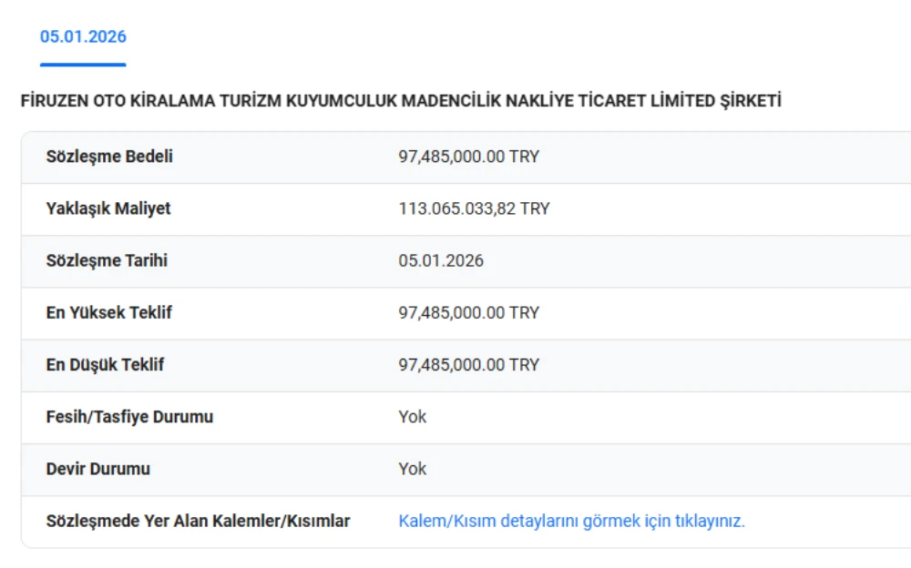The height and width of the screenshot is (568, 911).
Task: Select the Fesih/Tasfiye Durumu label
Action: [129, 417]
